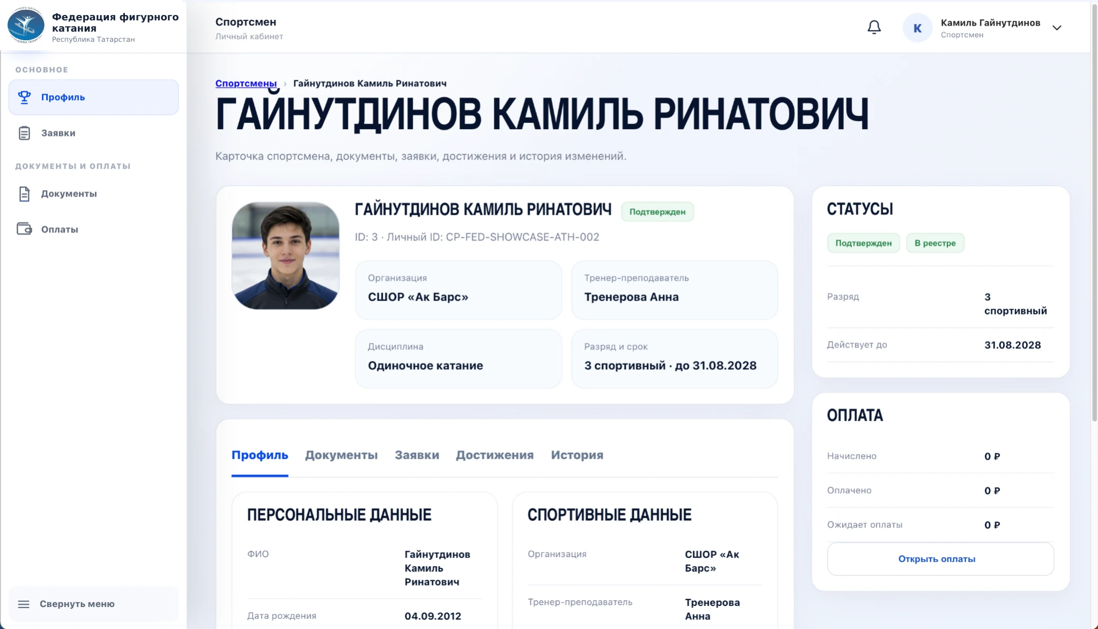This screenshot has width=1098, height=629.
Task: Click the document icon beside Документы
Action: (x=25, y=193)
